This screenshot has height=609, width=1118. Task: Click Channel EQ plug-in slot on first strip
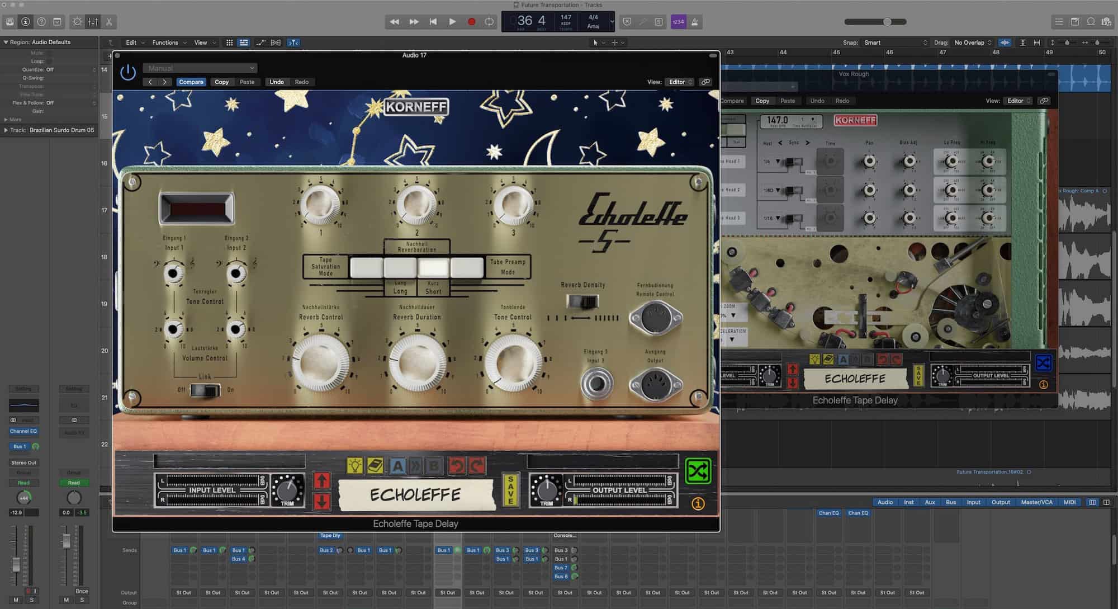(x=23, y=431)
